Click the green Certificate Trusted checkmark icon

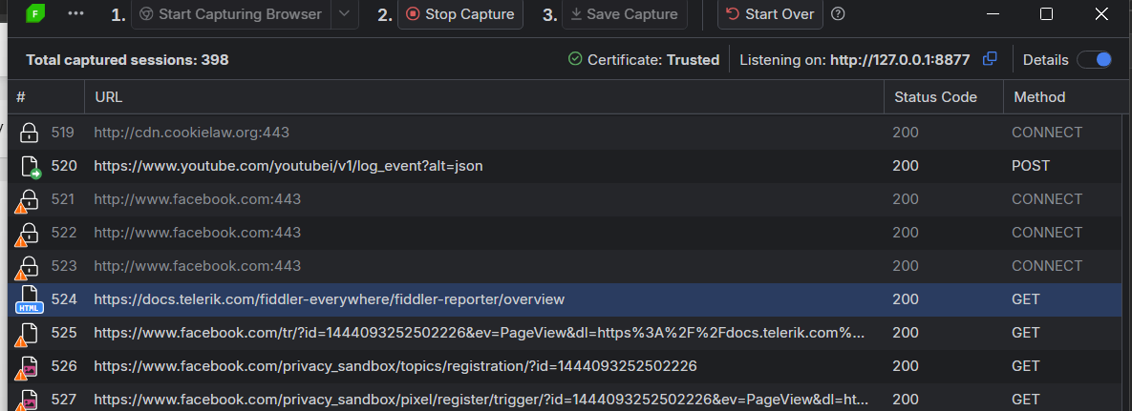pos(575,59)
